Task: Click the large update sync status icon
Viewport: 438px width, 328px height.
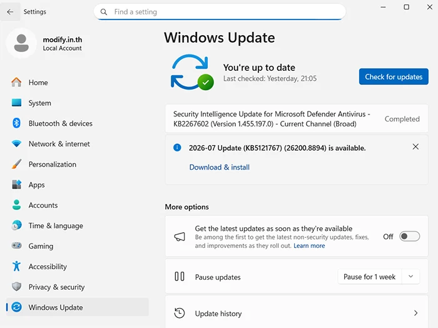Action: [192, 72]
